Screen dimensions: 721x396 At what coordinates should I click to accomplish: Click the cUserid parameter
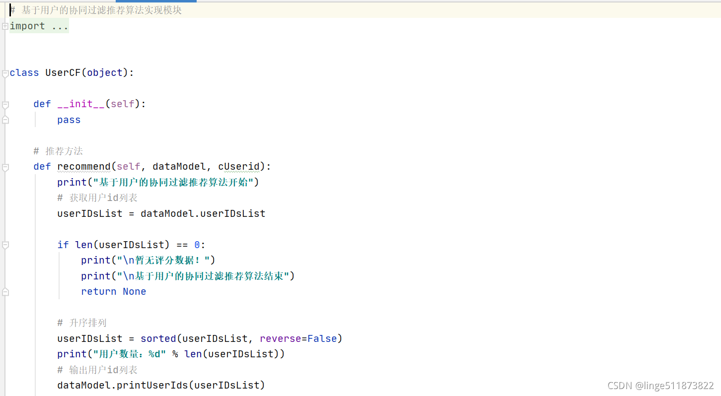pos(238,167)
